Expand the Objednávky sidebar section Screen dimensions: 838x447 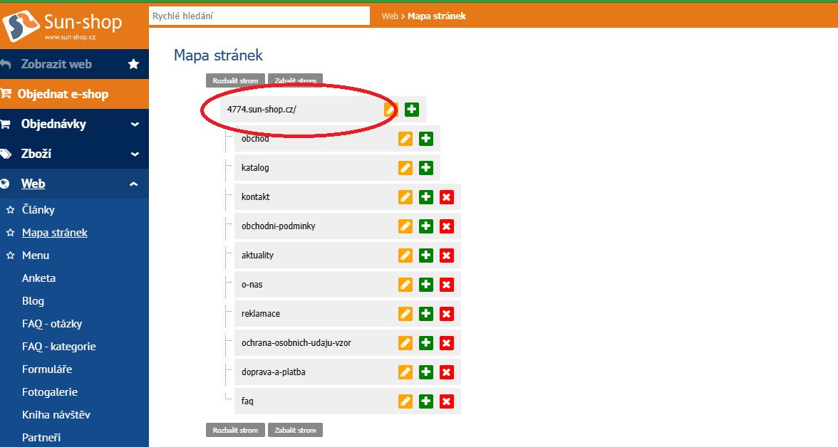click(134, 124)
